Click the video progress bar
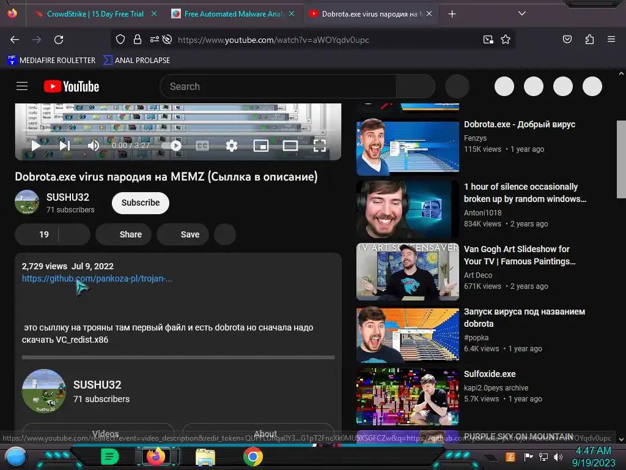The height and width of the screenshot is (470, 626). pos(178,130)
